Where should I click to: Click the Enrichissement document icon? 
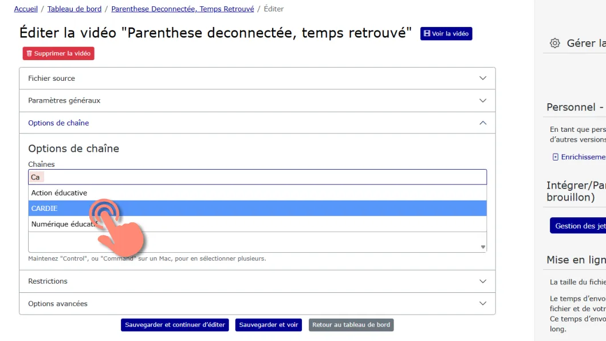[x=556, y=157]
